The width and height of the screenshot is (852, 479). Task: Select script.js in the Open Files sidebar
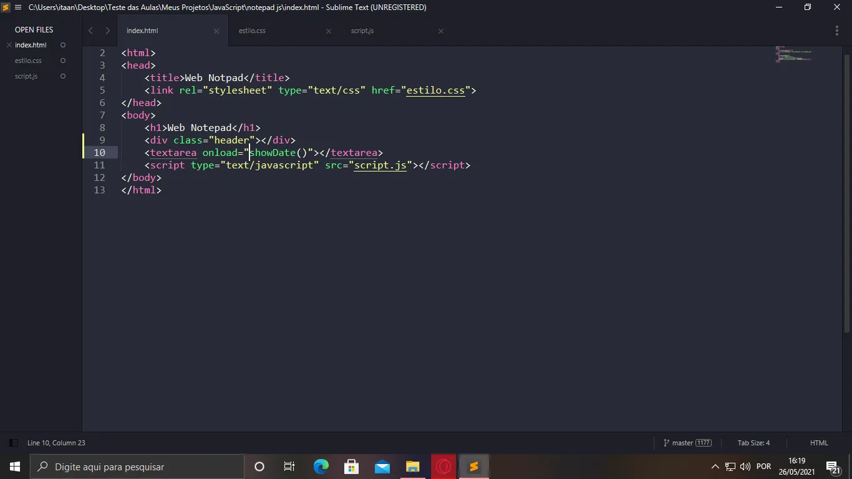[26, 76]
